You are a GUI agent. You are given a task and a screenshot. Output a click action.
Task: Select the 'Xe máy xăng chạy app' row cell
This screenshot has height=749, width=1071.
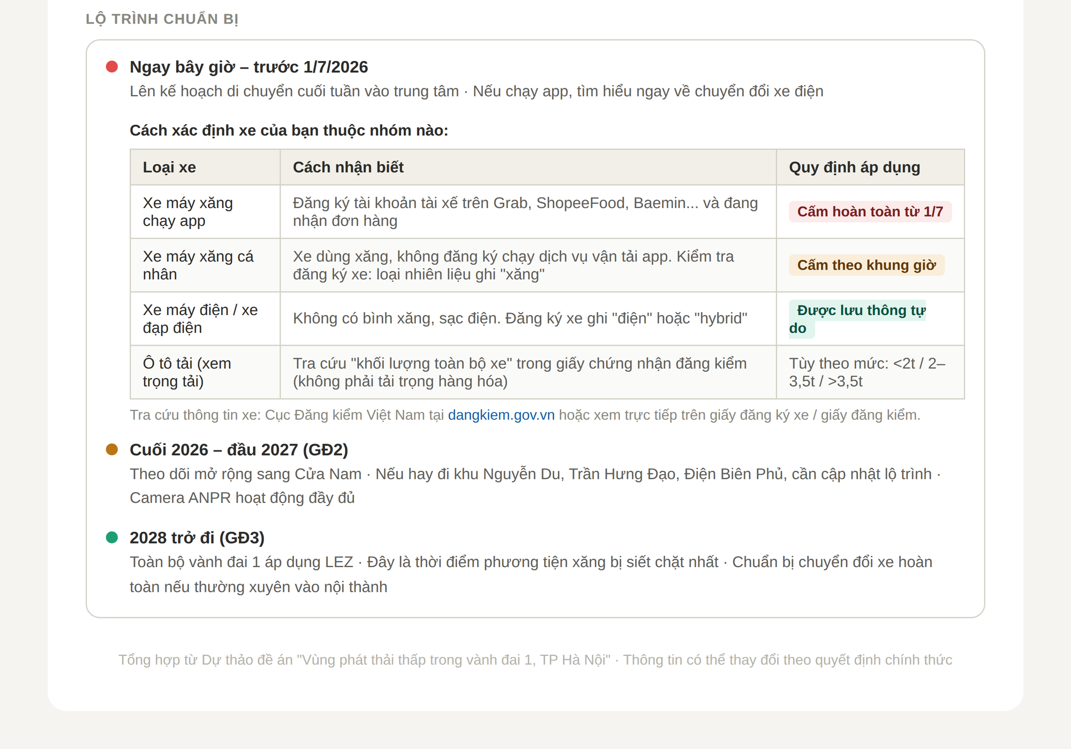coord(187,212)
